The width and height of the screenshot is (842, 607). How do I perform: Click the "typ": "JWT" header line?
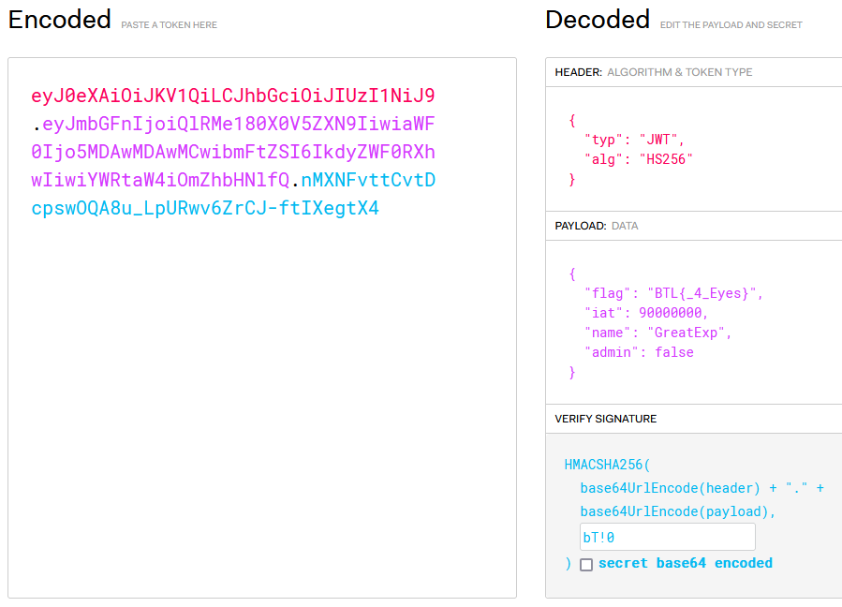[634, 140]
